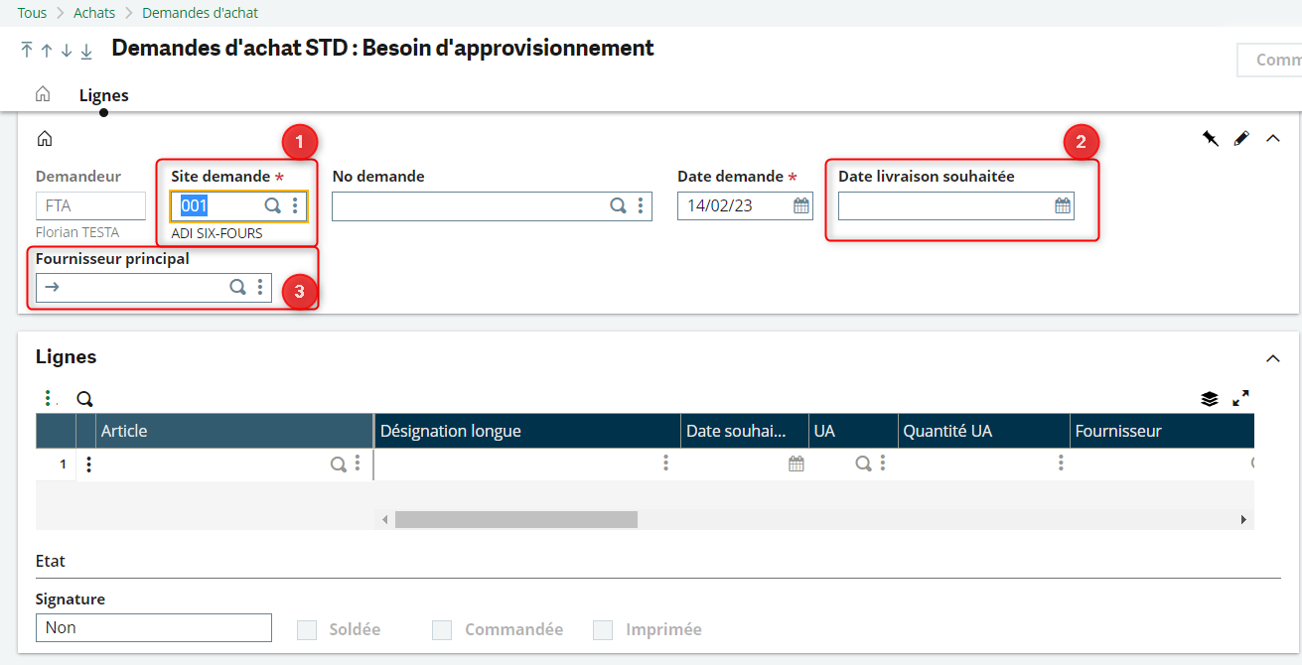Toggle the Commandée checkbox
Viewport: 1302px width, 665px height.
coord(442,630)
